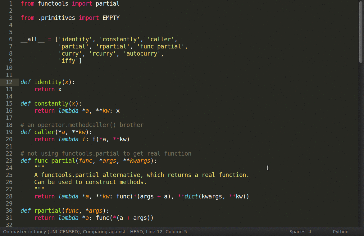Click the word 'functools' on line 1
Viewport: 364px width, 236px height.
pyautogui.click(x=53, y=4)
